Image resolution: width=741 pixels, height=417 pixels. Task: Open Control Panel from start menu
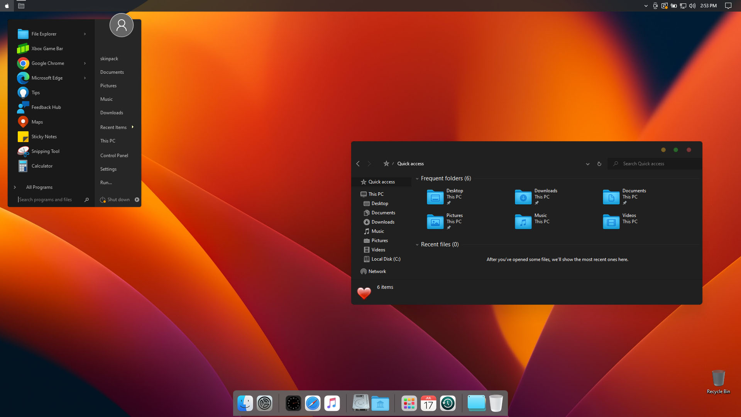pos(114,155)
